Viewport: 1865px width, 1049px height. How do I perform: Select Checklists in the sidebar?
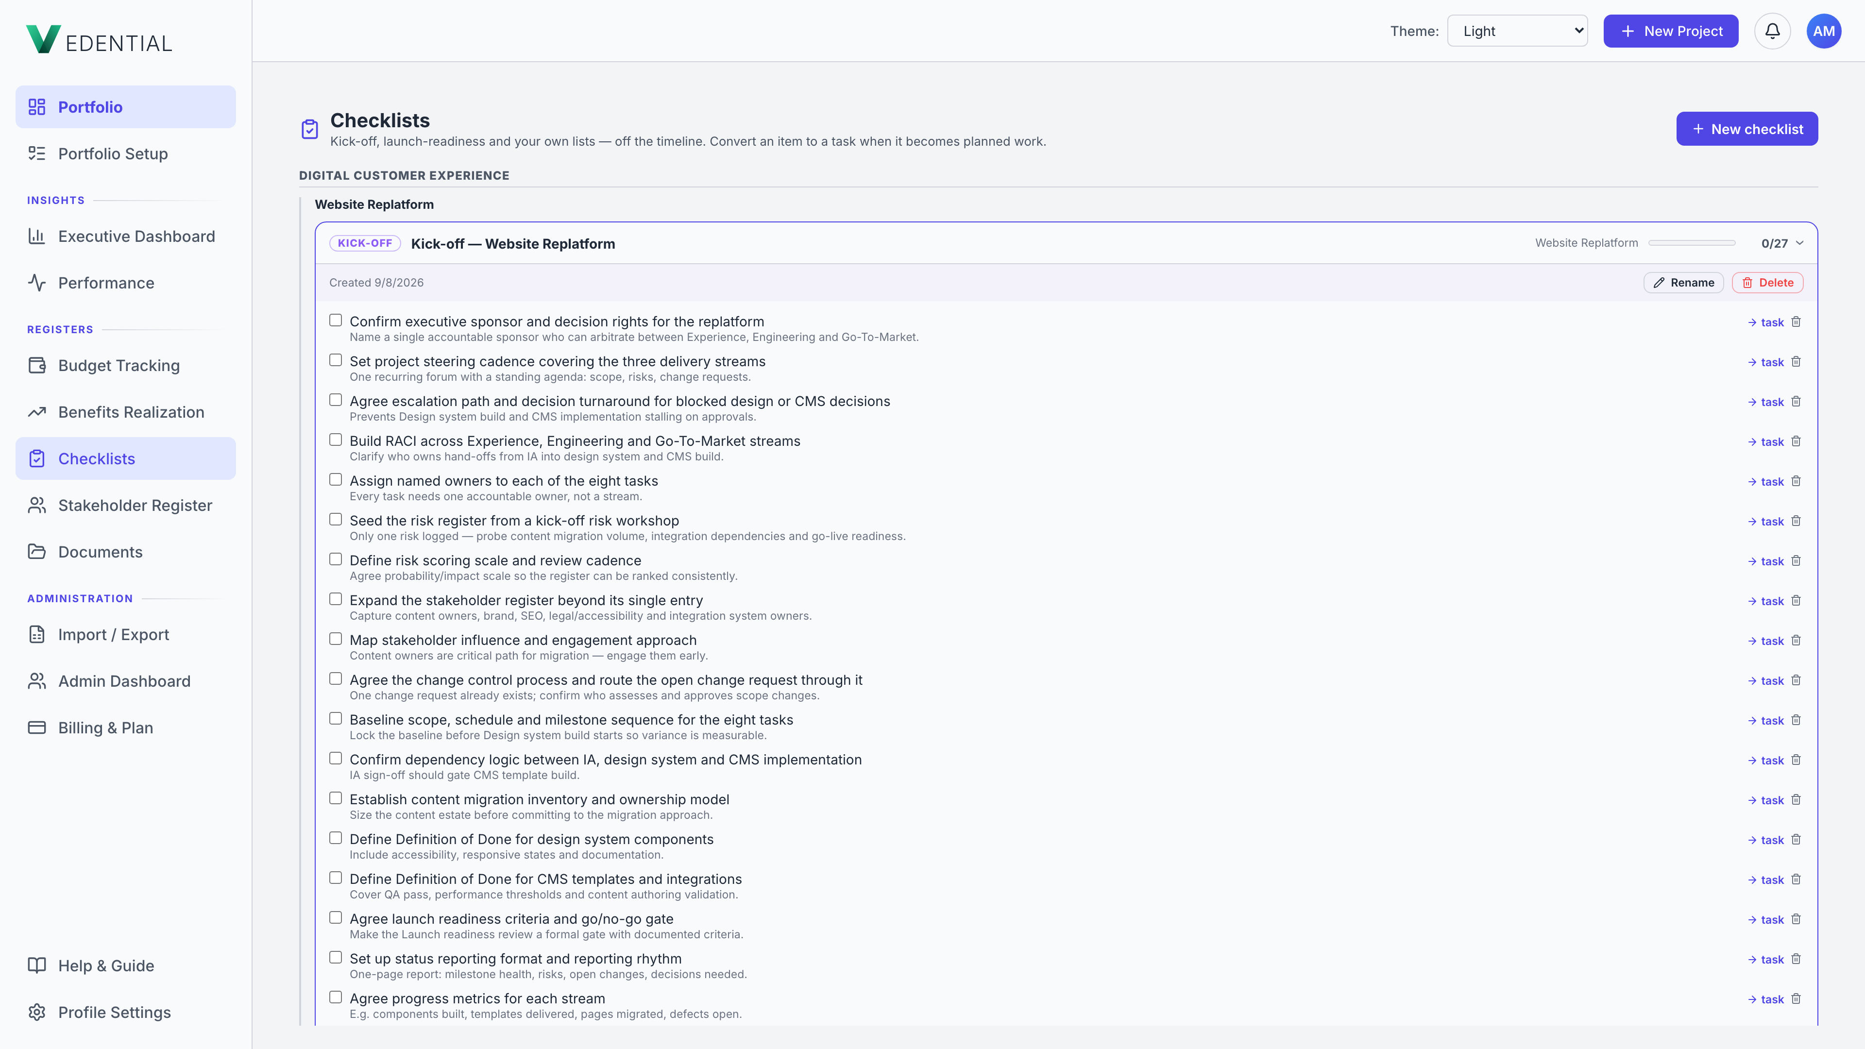point(126,459)
